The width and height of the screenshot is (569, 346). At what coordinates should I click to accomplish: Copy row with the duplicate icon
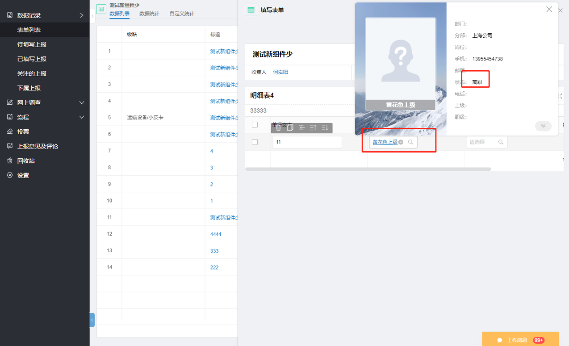pos(290,128)
